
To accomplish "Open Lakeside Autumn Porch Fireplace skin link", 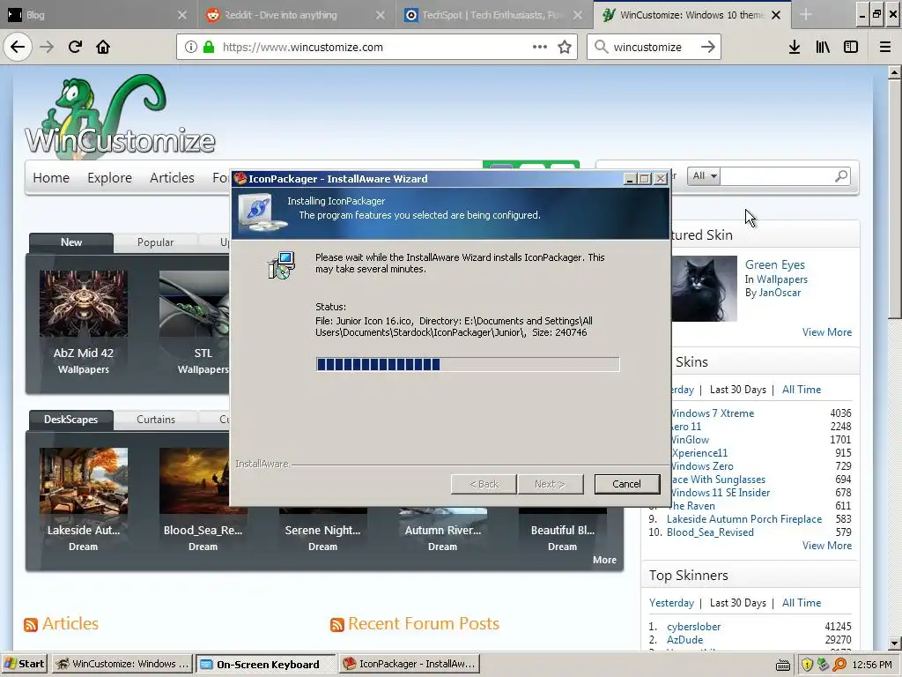I will click(744, 519).
